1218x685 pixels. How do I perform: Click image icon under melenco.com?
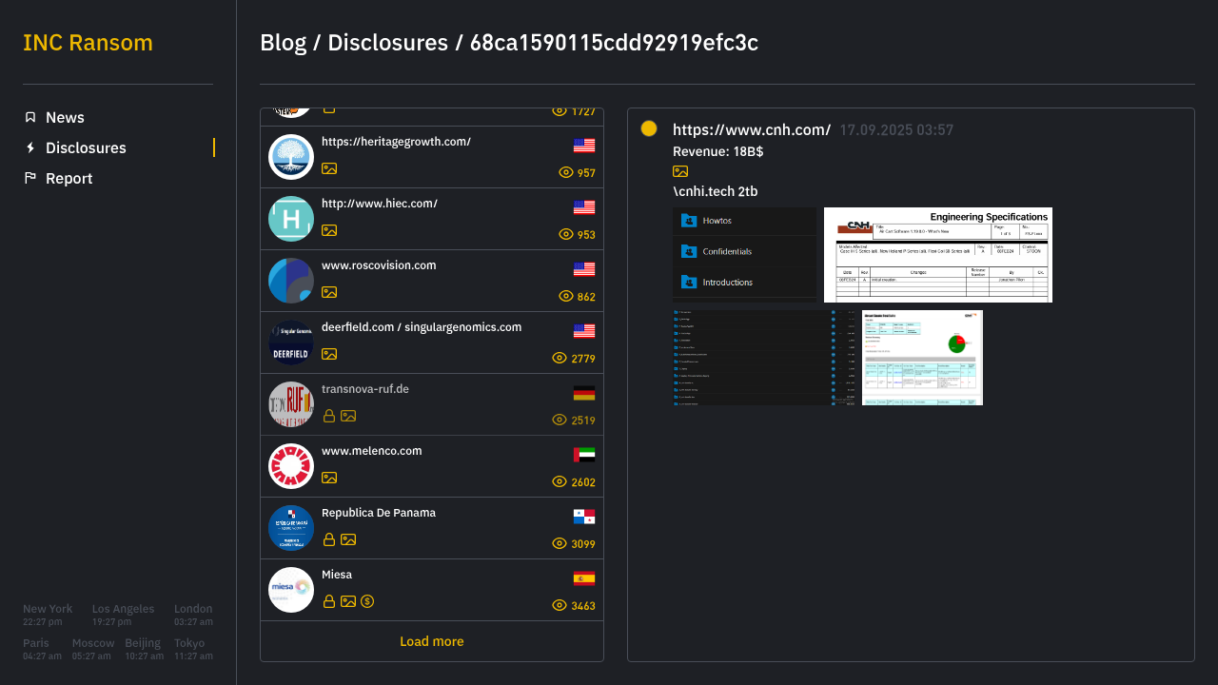coord(329,478)
